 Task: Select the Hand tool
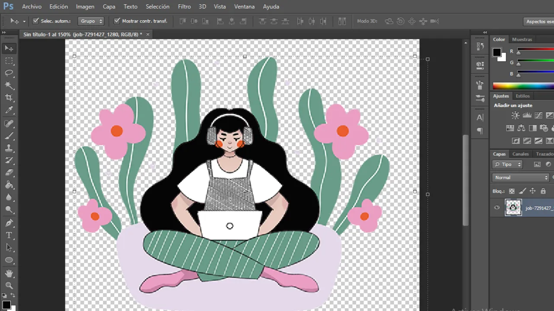pos(9,273)
